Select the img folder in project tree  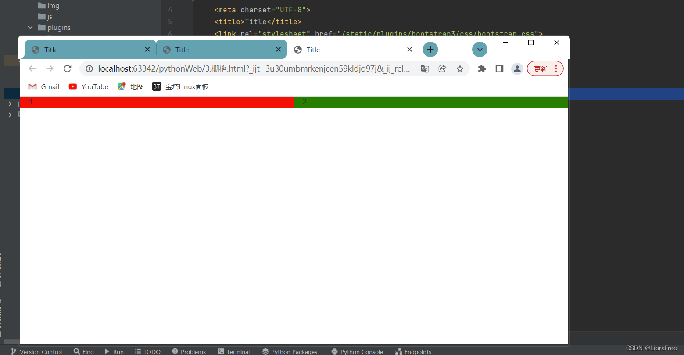[49, 6]
